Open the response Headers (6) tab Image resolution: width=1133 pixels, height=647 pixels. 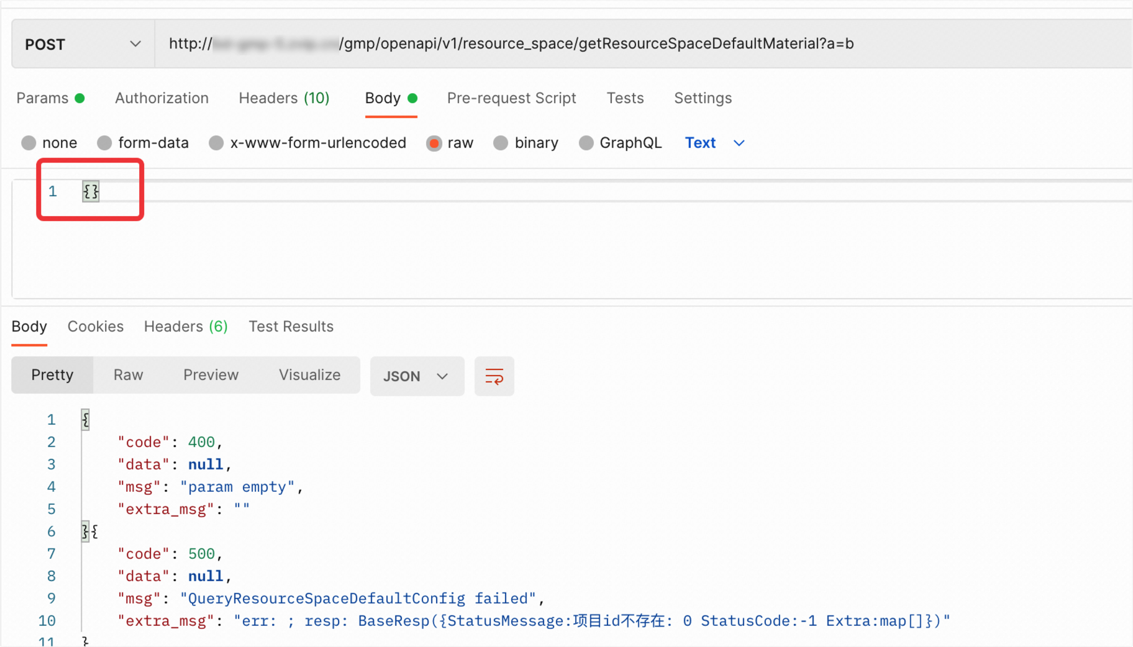point(186,327)
